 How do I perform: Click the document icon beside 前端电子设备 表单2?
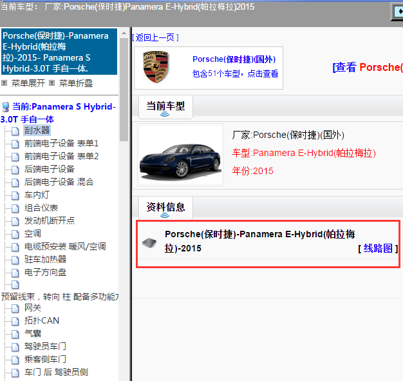[x=15, y=157]
